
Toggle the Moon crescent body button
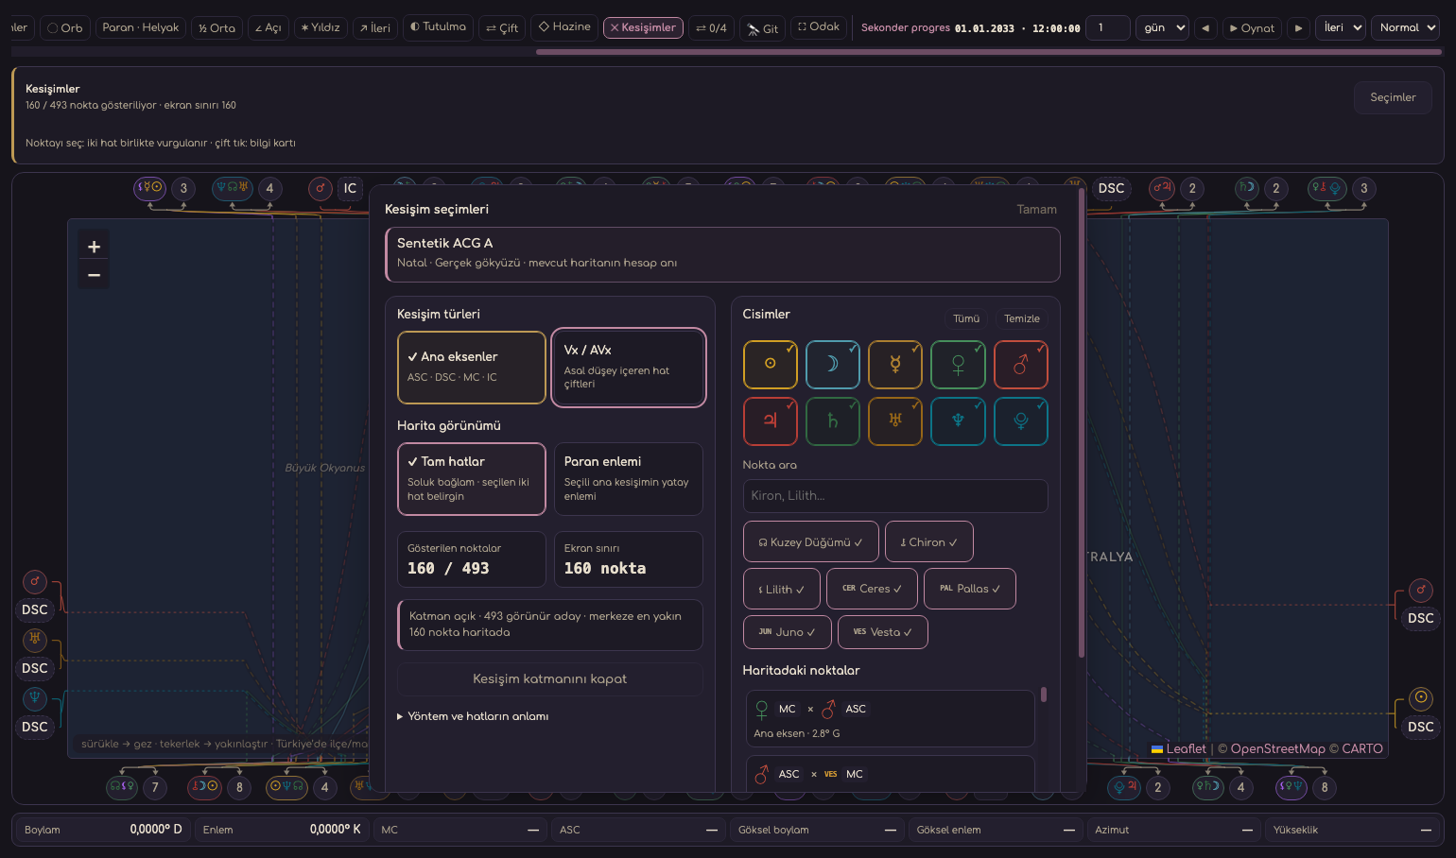pyautogui.click(x=833, y=365)
